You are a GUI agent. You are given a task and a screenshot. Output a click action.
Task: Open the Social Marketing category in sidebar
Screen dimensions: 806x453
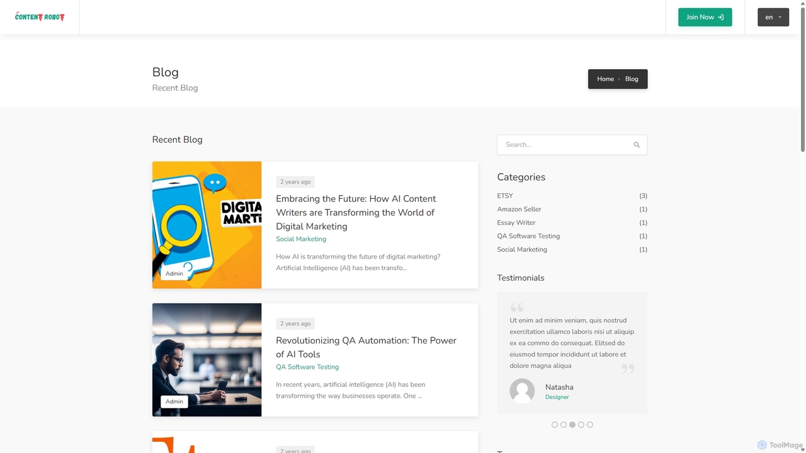tap(522, 250)
